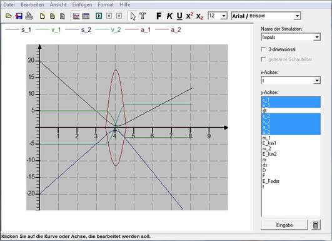Print the diagram with the printer icon
332x241 pixels.
(29, 16)
